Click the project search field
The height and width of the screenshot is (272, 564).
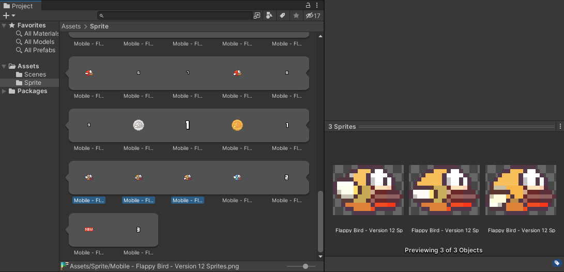(x=175, y=16)
